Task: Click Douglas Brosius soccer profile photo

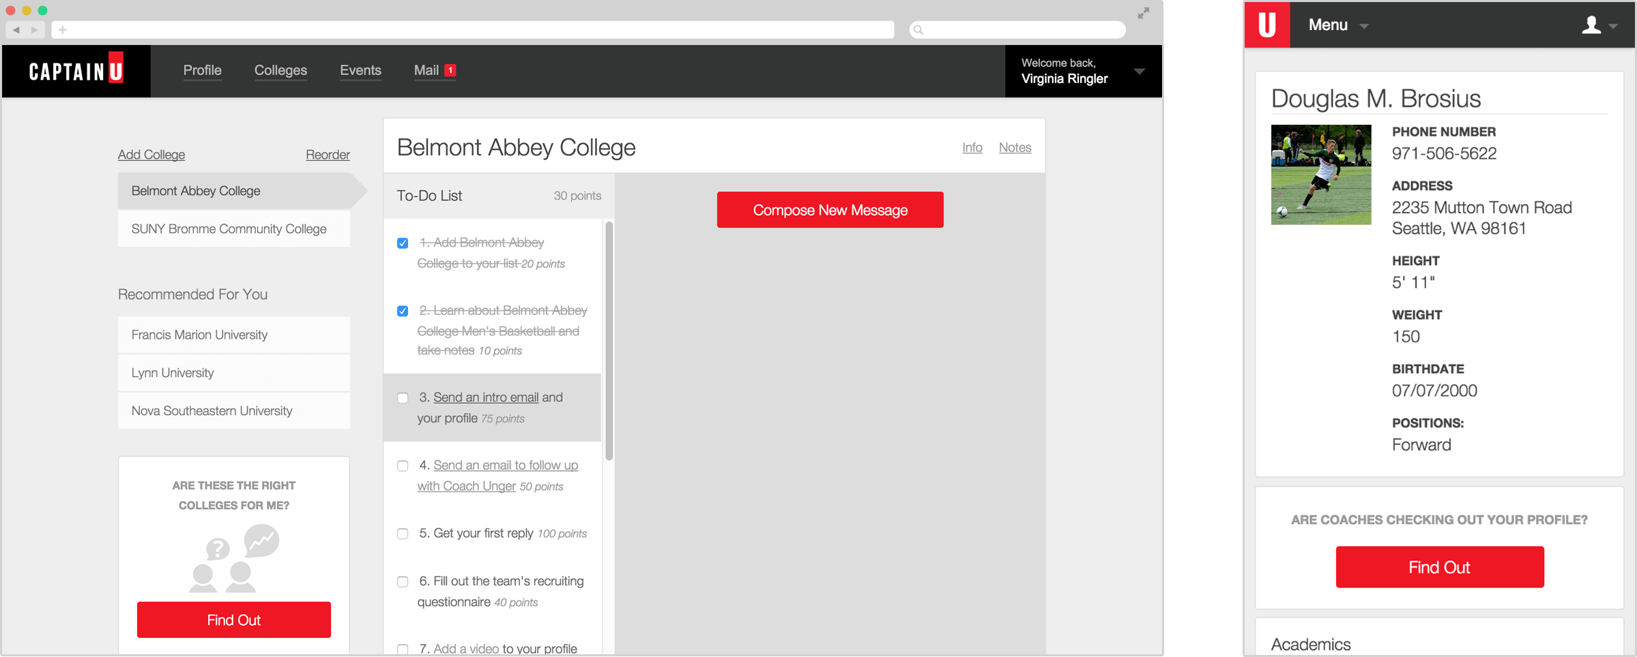Action: coord(1321,174)
